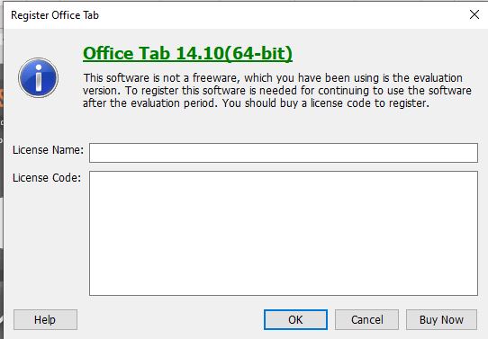Select the green underlined product version heading
Viewport: 488px width, 339px height.
187,53
